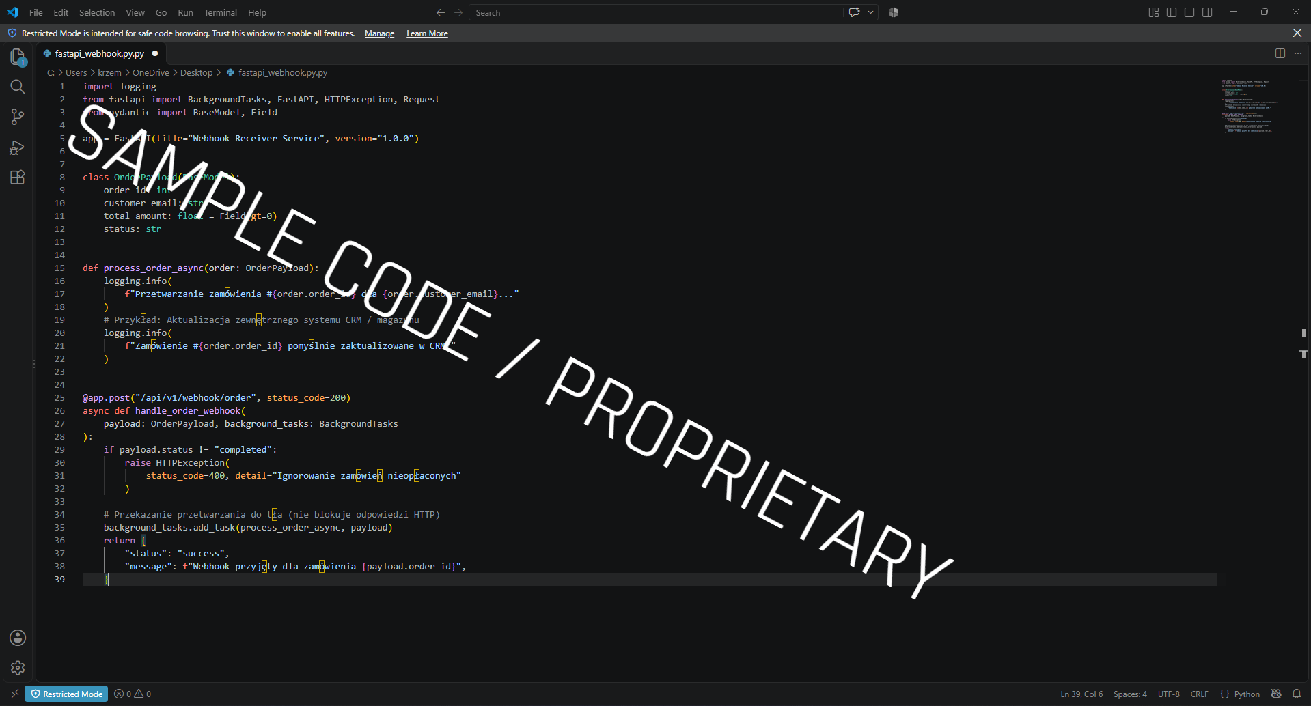1311x706 pixels.
Task: Change the UTF-8 encoding selector
Action: pos(1168,694)
